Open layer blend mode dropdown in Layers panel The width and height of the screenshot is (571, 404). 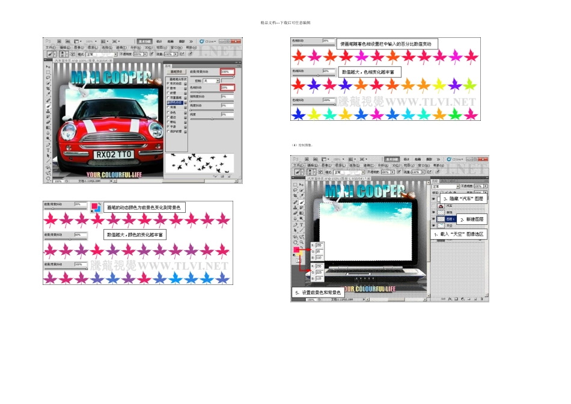point(446,186)
